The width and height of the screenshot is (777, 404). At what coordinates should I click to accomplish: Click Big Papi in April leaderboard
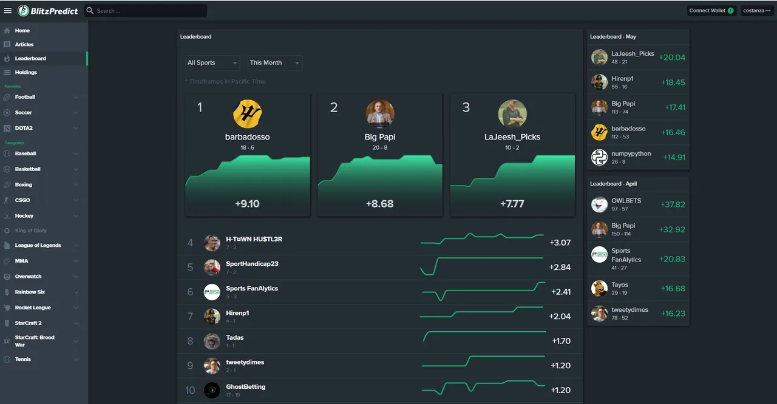point(623,226)
